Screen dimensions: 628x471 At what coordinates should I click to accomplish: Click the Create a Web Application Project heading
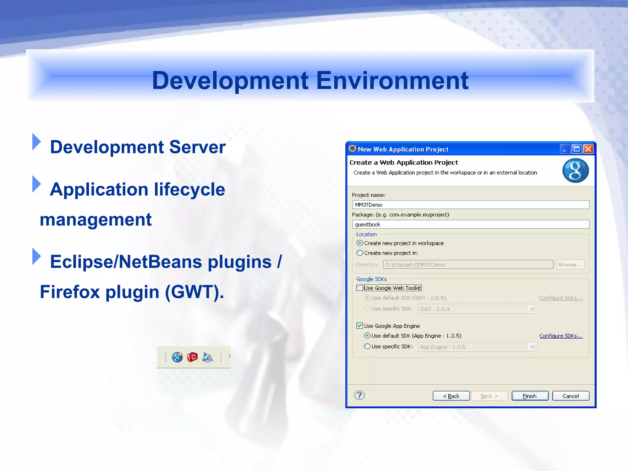click(404, 163)
